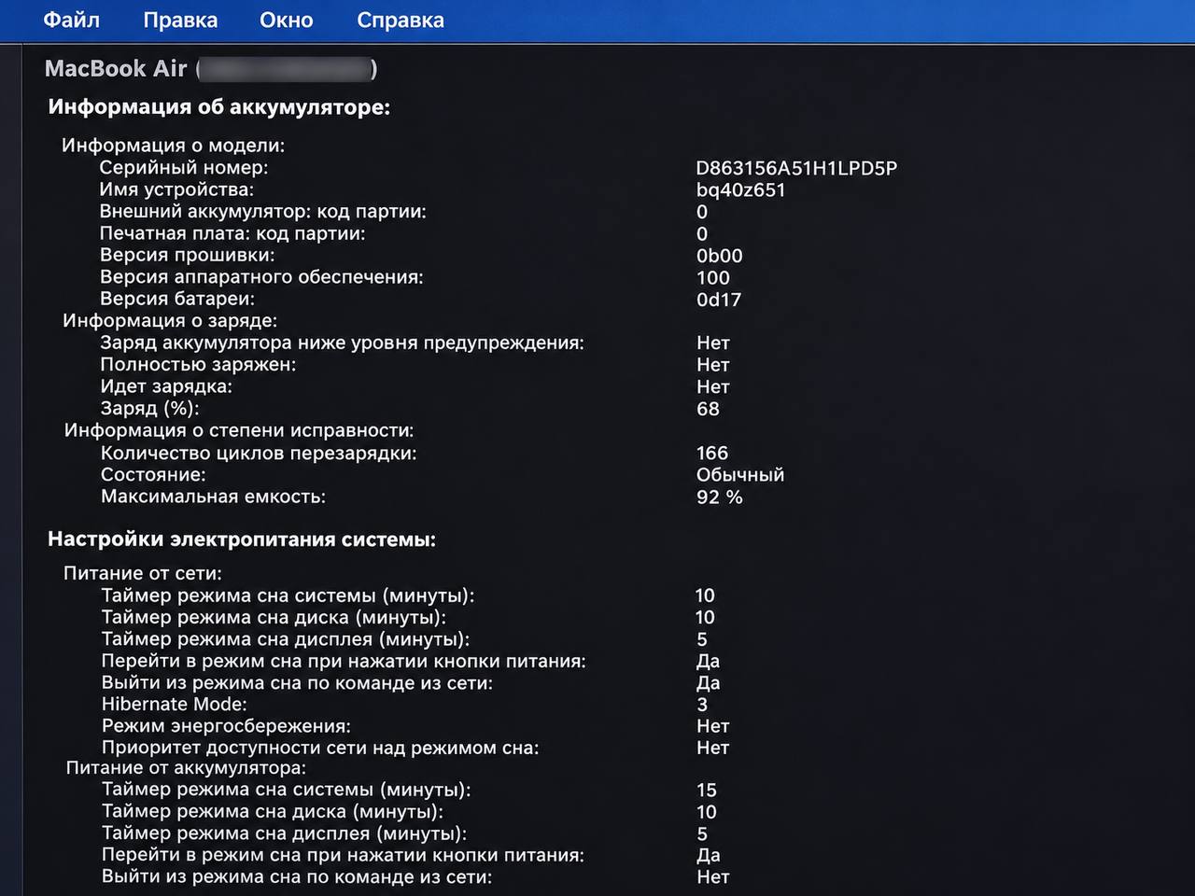
Task: Click the Hibernate Mode label
Action: (x=175, y=705)
